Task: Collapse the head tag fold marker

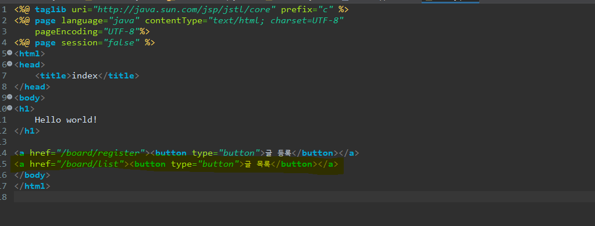Action: pos(10,64)
